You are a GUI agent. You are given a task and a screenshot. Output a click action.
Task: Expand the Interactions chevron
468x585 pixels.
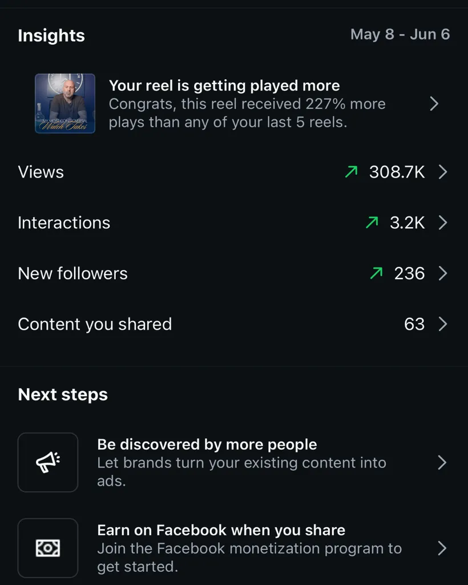(443, 223)
